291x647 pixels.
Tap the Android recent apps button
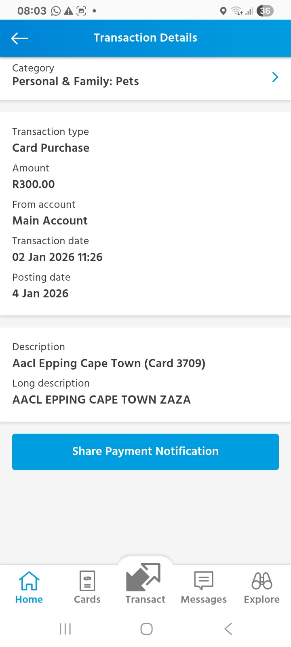pyautogui.click(x=65, y=629)
